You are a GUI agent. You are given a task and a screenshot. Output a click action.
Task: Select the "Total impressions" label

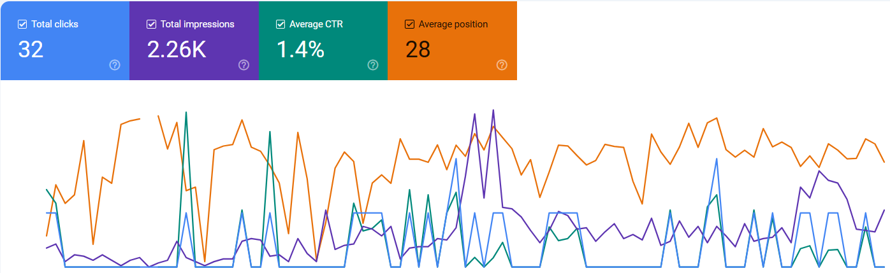click(197, 24)
